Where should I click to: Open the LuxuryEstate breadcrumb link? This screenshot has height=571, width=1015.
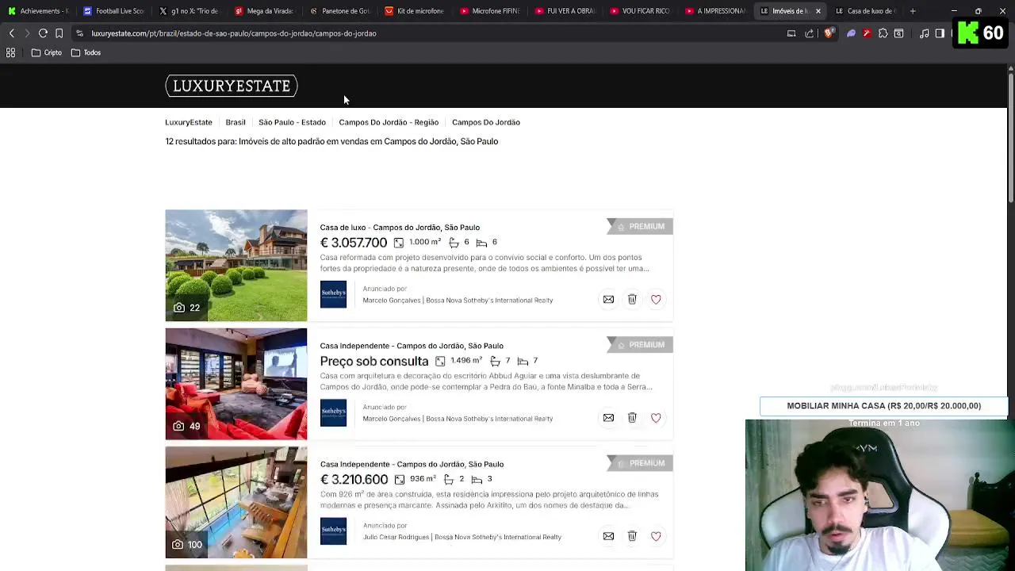pyautogui.click(x=189, y=122)
